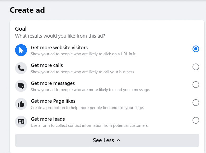206x153 pixels.
Task: Click the thumbs-up Page likes icon
Action: pyautogui.click(x=21, y=104)
